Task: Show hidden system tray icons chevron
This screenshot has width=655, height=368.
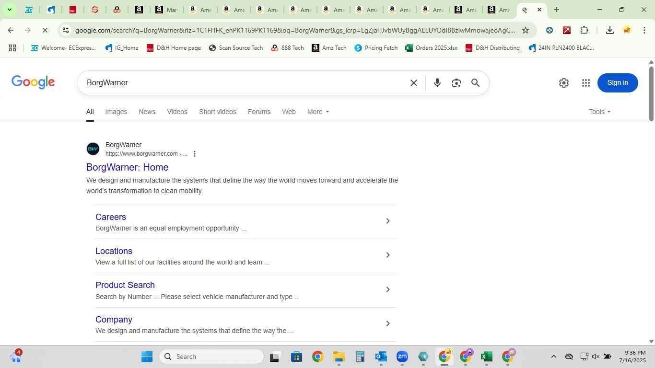Action: pyautogui.click(x=553, y=356)
